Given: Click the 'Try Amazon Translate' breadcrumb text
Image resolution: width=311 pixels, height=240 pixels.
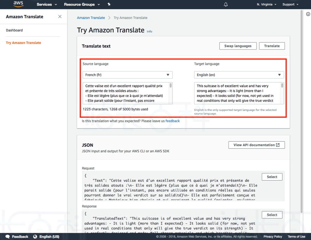Looking at the screenshot, I should tap(130, 17).
